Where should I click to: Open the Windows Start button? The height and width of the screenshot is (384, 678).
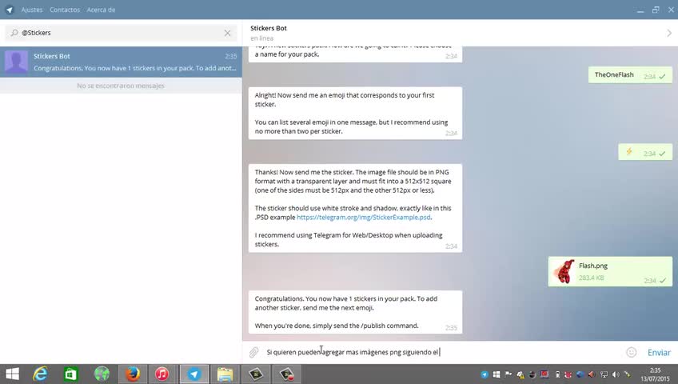click(x=12, y=374)
